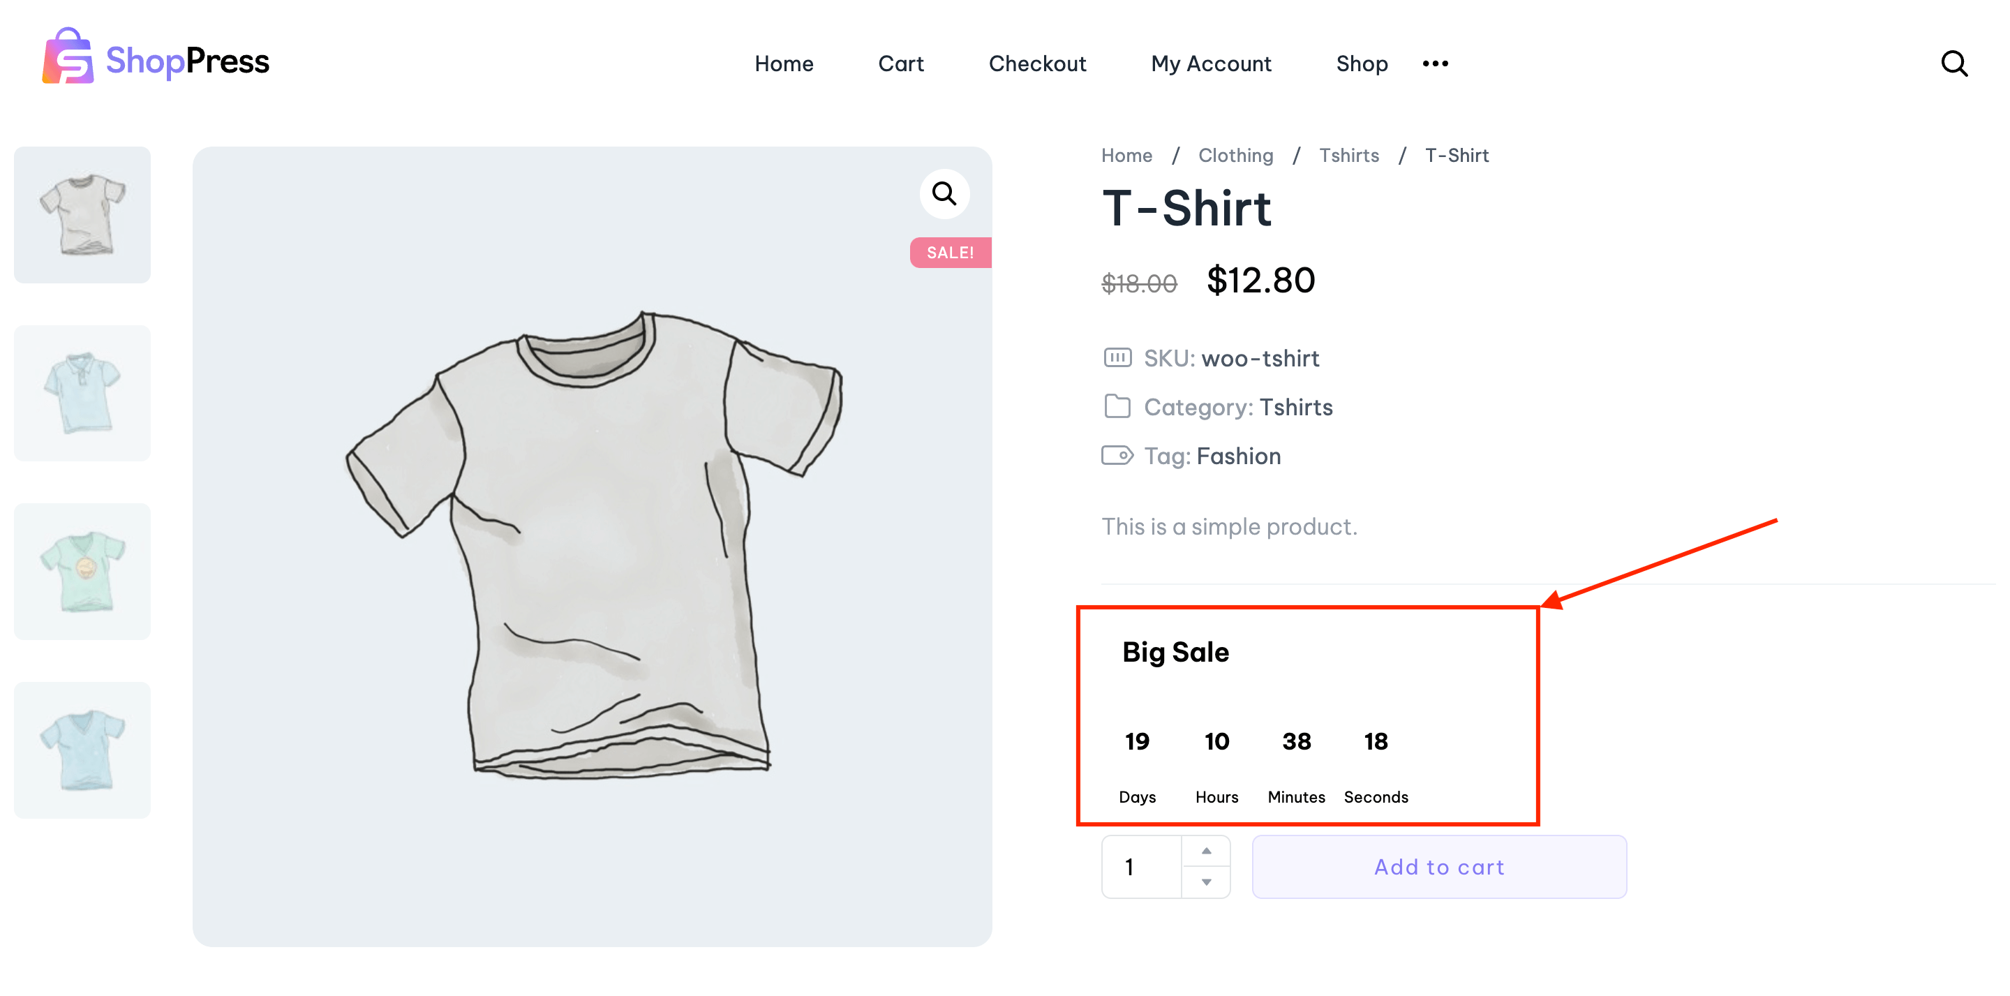2010x996 pixels.
Task: Click the Category folder icon
Action: click(1117, 407)
